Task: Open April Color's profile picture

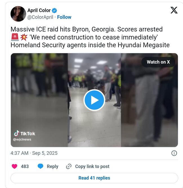Action: (18, 14)
